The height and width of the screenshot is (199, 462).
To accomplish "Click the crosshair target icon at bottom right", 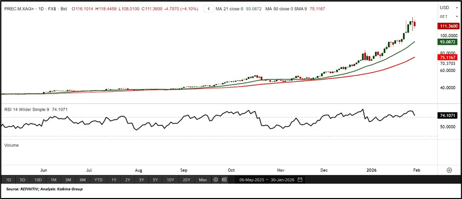I will click(x=449, y=170).
